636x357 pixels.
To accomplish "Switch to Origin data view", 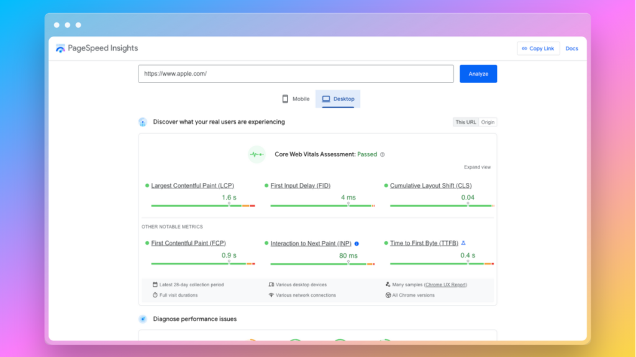I will [x=488, y=122].
